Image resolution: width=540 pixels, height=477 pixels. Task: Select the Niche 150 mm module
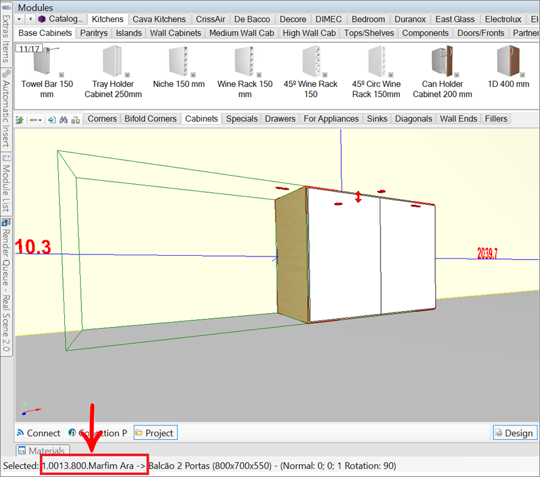pyautogui.click(x=179, y=67)
